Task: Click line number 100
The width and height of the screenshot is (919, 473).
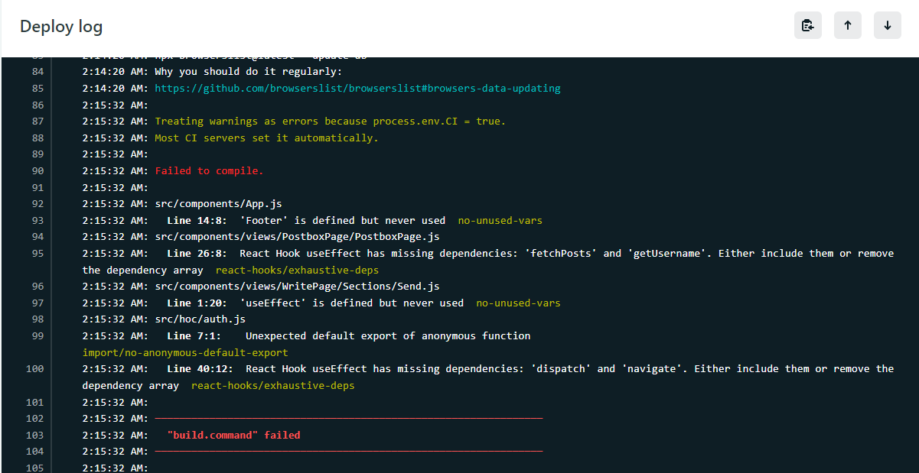Action: [x=34, y=368]
